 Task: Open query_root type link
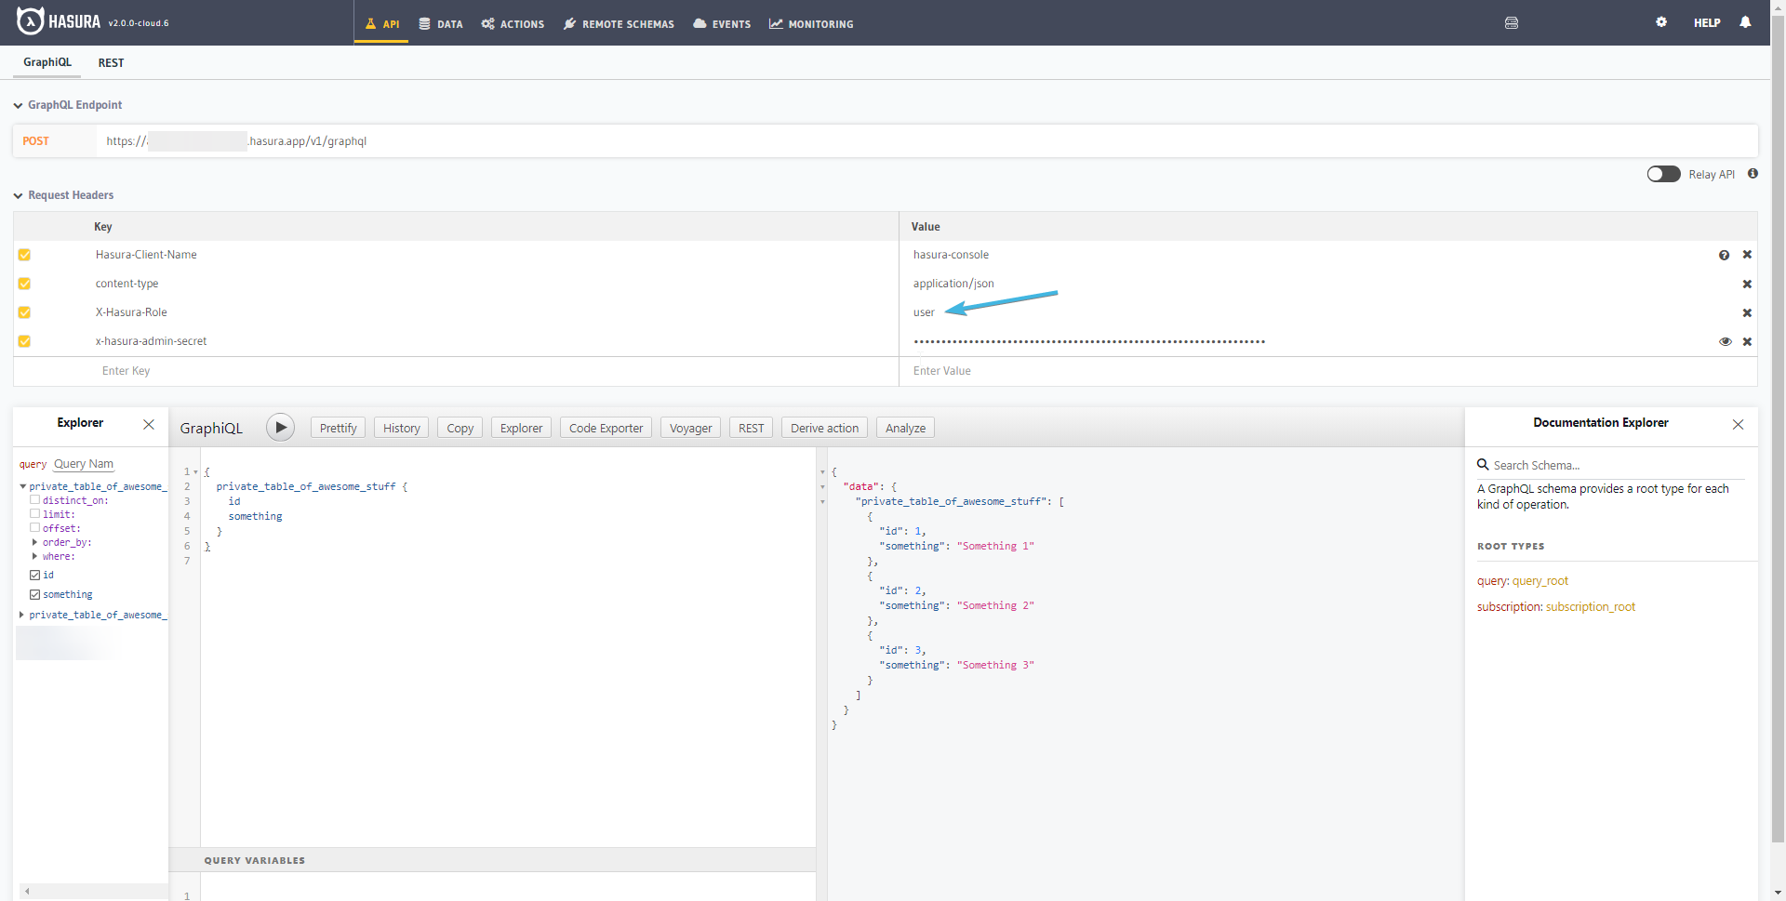click(x=1540, y=581)
